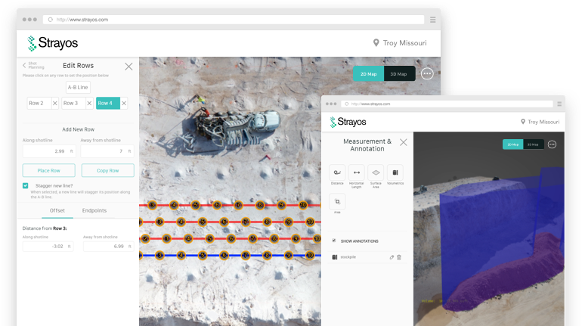582x326 pixels.
Task: Open more options menu on large map
Action: pyautogui.click(x=427, y=73)
